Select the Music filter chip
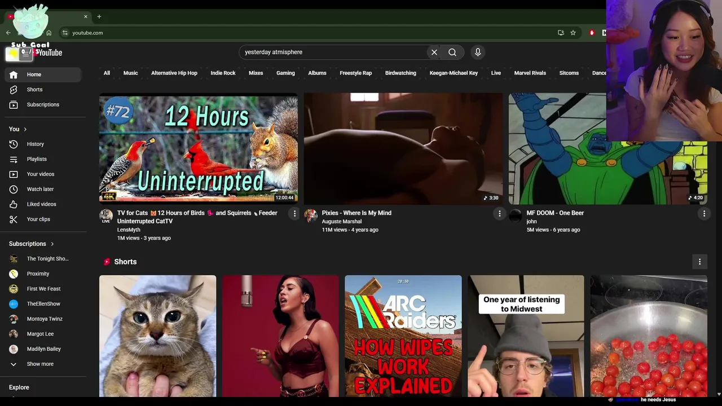Image resolution: width=722 pixels, height=406 pixels. (130, 73)
